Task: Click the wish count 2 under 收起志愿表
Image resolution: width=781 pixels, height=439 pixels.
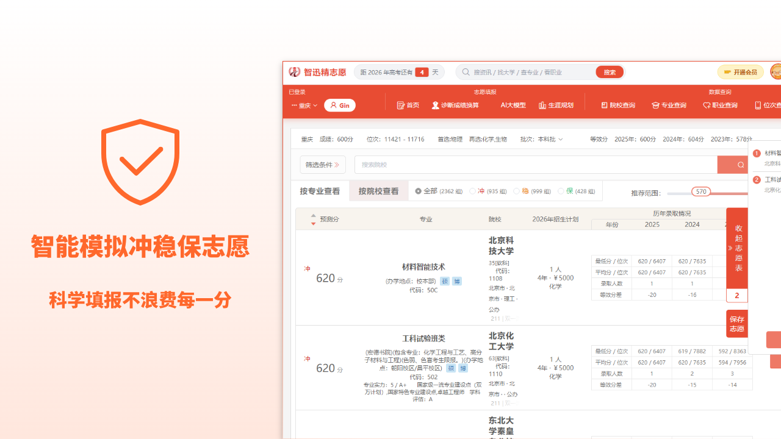Action: click(737, 296)
